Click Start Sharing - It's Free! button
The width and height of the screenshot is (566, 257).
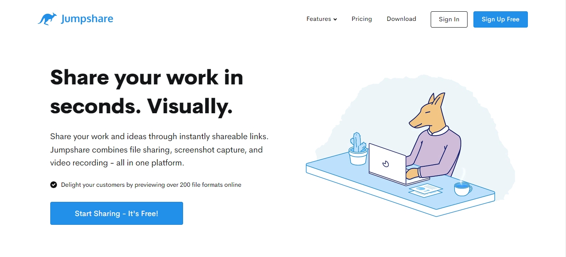pos(116,214)
